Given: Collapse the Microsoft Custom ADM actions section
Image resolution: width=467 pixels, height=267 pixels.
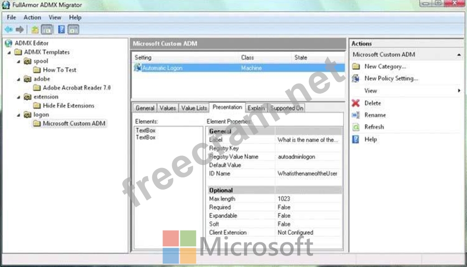Looking at the screenshot, I should coord(458,55).
